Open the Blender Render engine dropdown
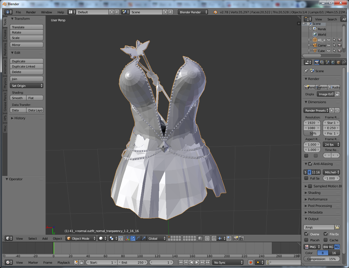The height and width of the screenshot is (268, 349). coord(193,12)
